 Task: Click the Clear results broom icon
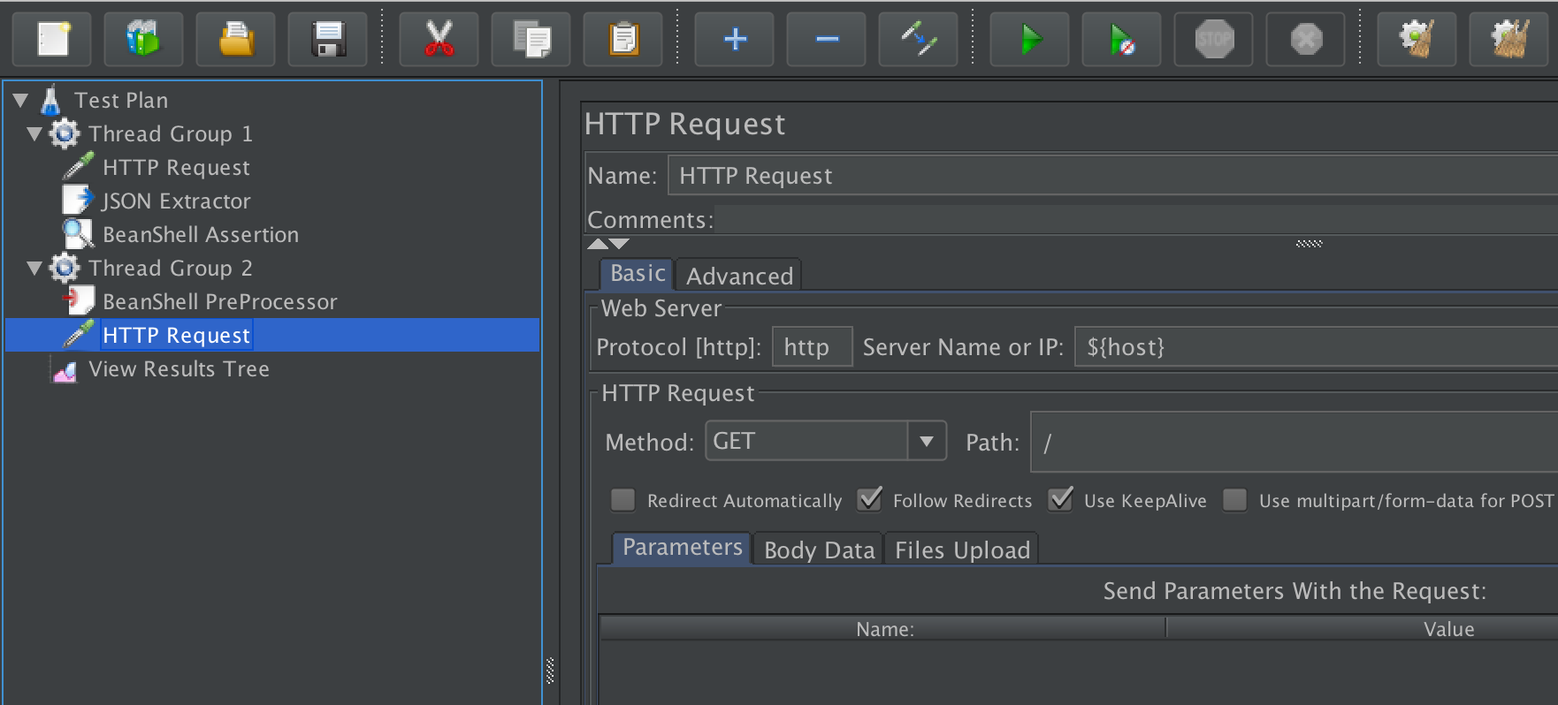pos(1417,39)
